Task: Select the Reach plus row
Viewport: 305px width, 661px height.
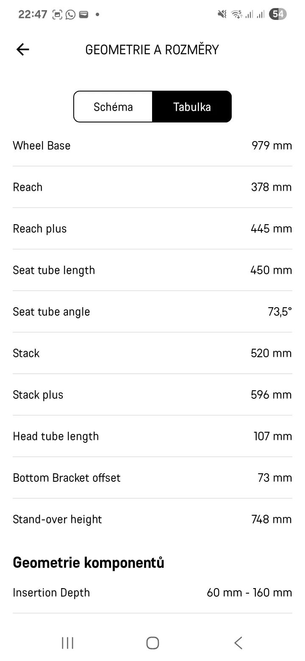Action: [152, 228]
